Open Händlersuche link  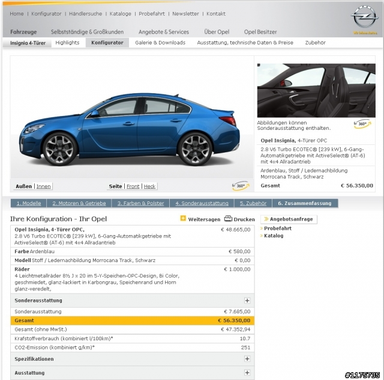click(85, 14)
